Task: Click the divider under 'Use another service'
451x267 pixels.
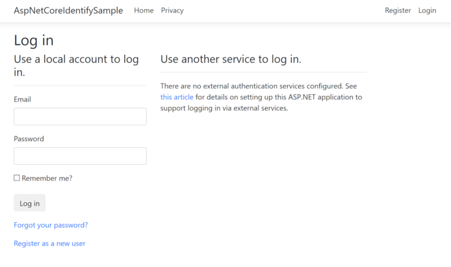Action: 263,72
